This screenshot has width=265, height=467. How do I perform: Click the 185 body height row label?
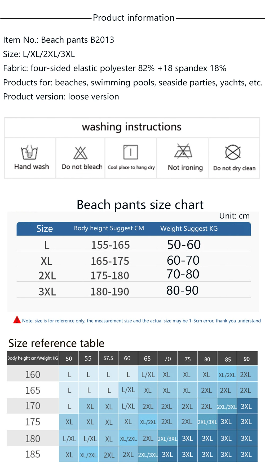33,454
